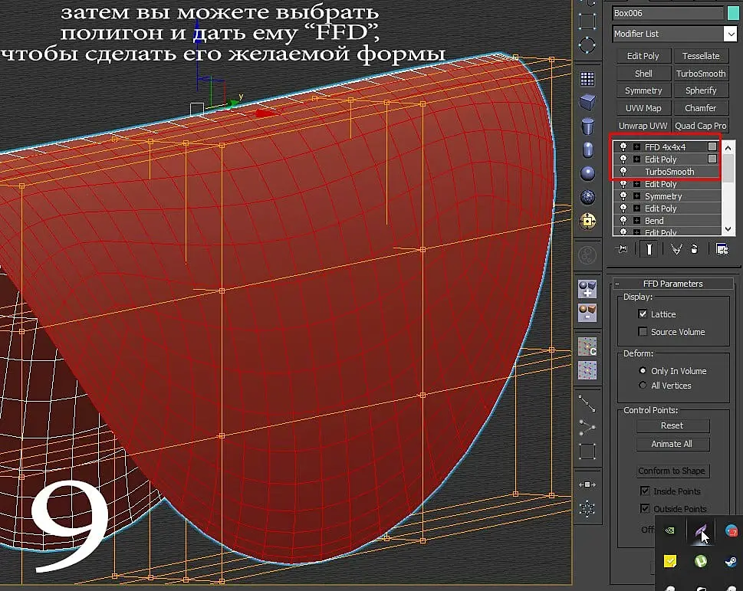Click the plane grid primitive icon
This screenshot has height=591, width=743.
[x=587, y=79]
